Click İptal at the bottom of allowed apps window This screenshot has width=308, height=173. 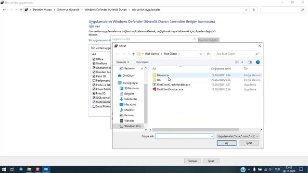click(211, 161)
